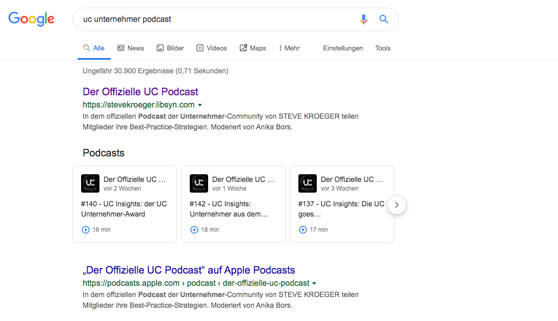Open Der Offizielle UC Podcast result
Image resolution: width=558 pixels, height=321 pixels.
tap(141, 92)
